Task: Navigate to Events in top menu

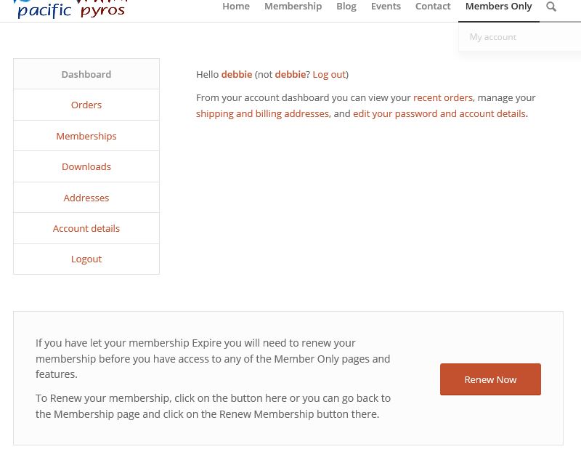Action: click(x=386, y=7)
